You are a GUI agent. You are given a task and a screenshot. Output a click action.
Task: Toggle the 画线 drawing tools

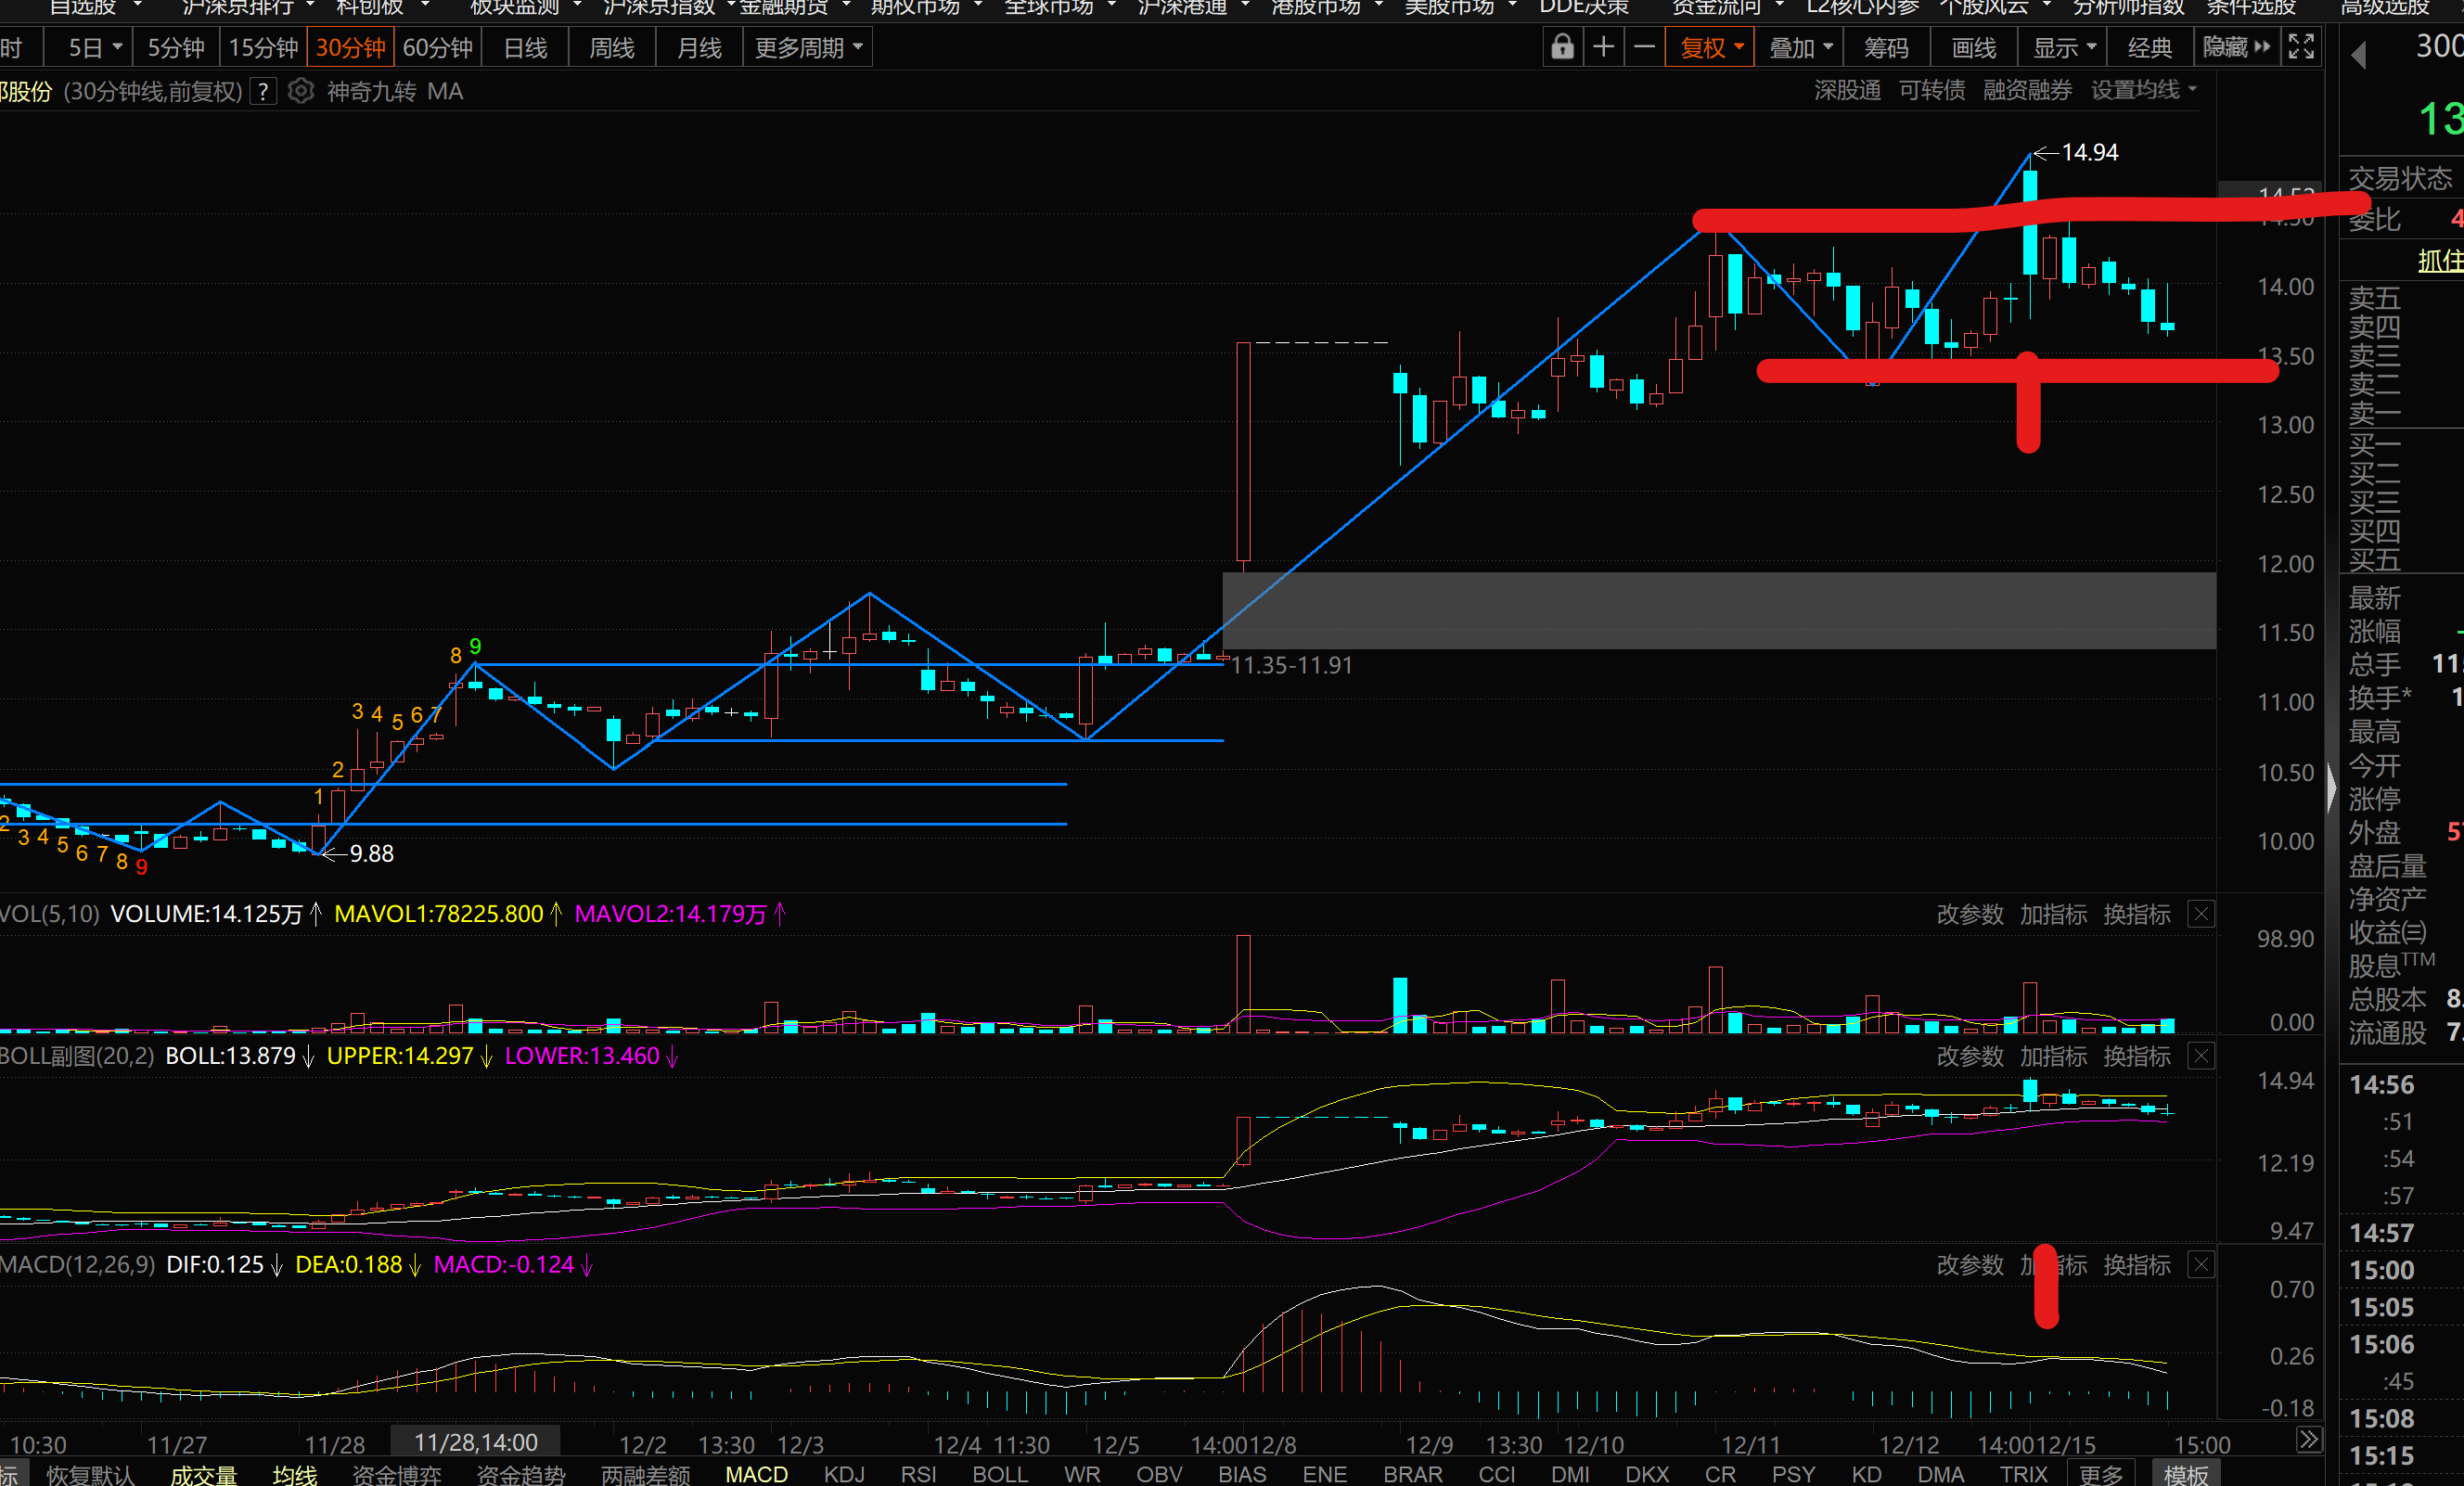coord(1973,48)
